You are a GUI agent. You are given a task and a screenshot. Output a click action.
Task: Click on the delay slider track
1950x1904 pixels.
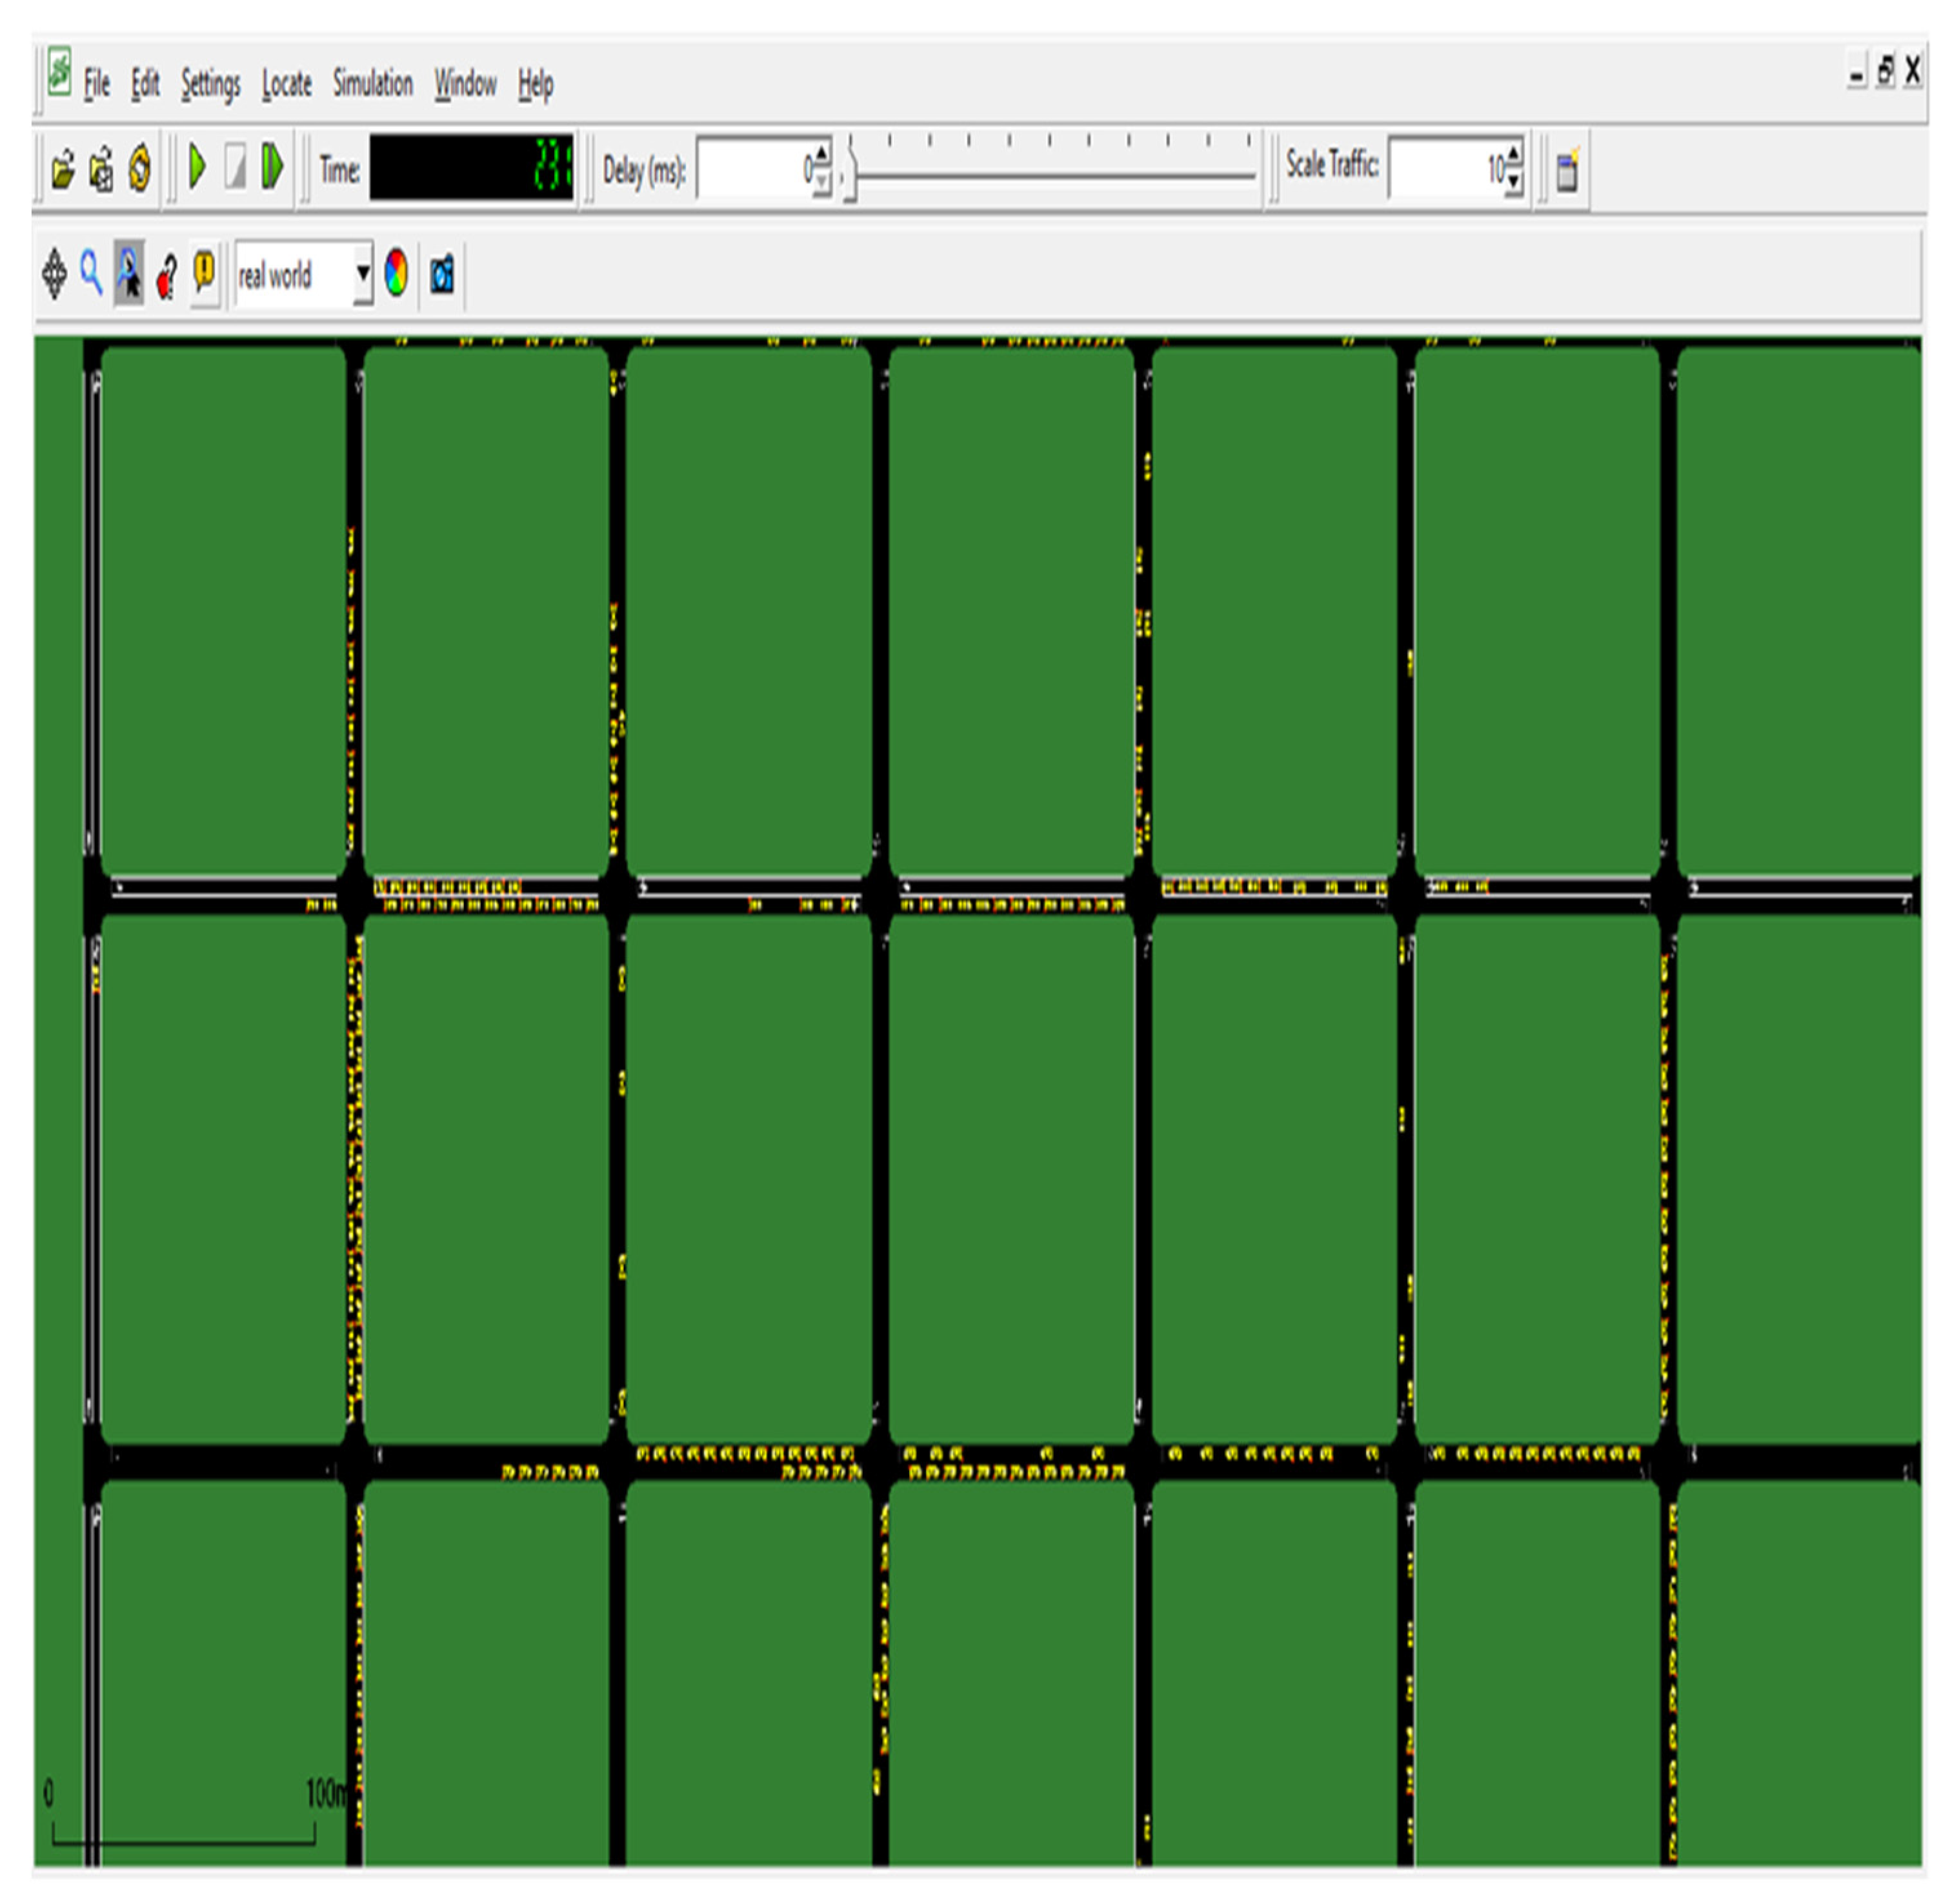tap(1050, 176)
